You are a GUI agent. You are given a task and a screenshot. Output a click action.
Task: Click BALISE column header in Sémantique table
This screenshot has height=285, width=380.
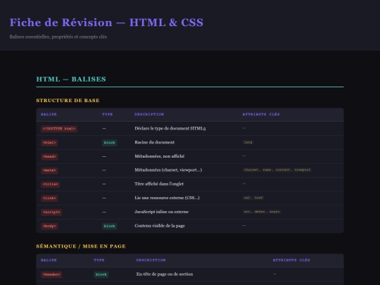click(49, 260)
